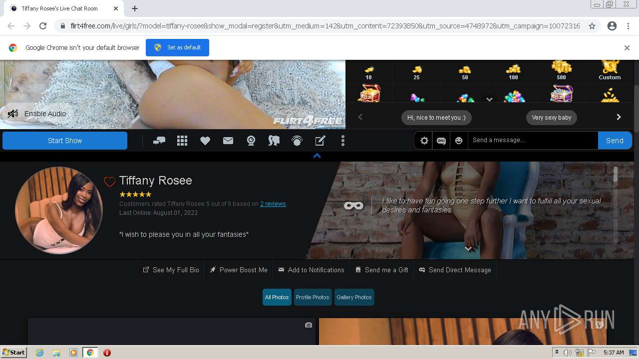The width and height of the screenshot is (639, 359).
Task: Open the file explorer folder taskbar icon
Action: [56, 353]
